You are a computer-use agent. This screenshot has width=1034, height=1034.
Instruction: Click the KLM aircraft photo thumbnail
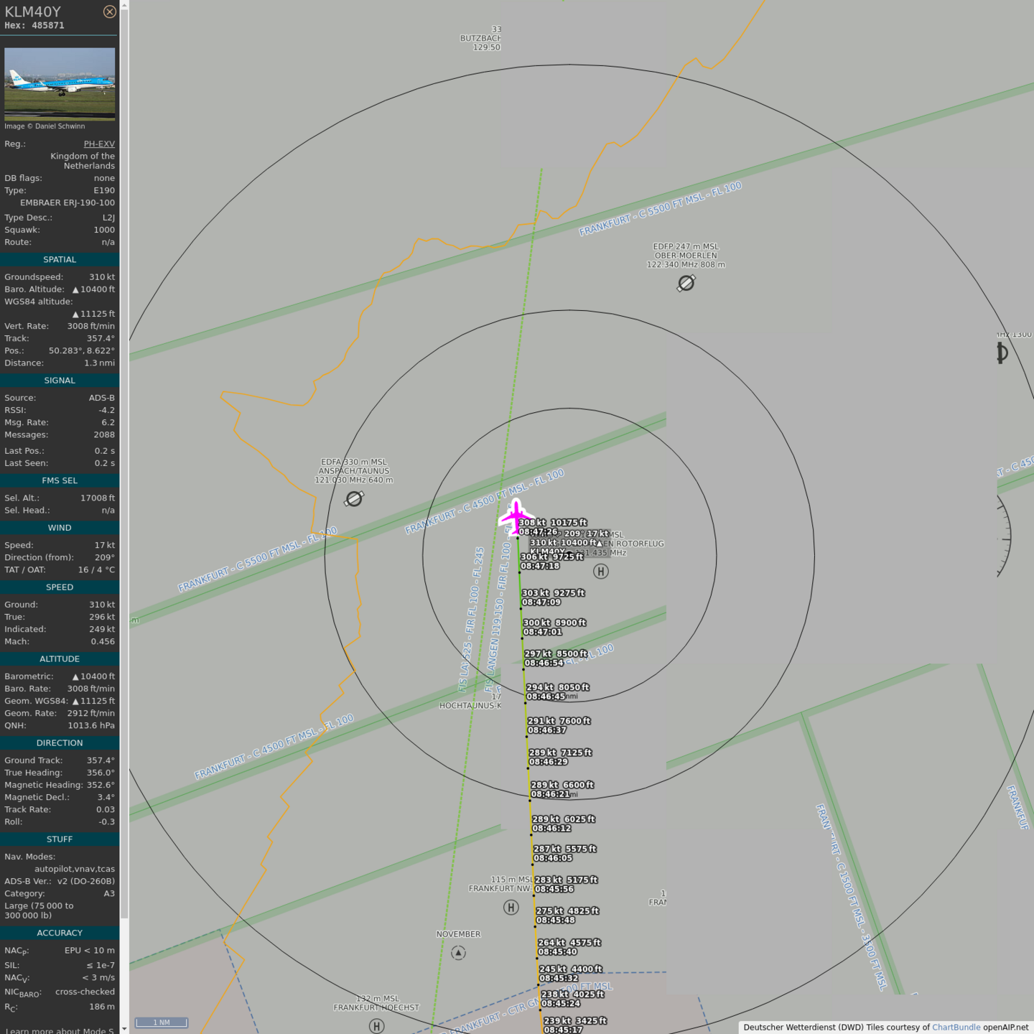60,83
